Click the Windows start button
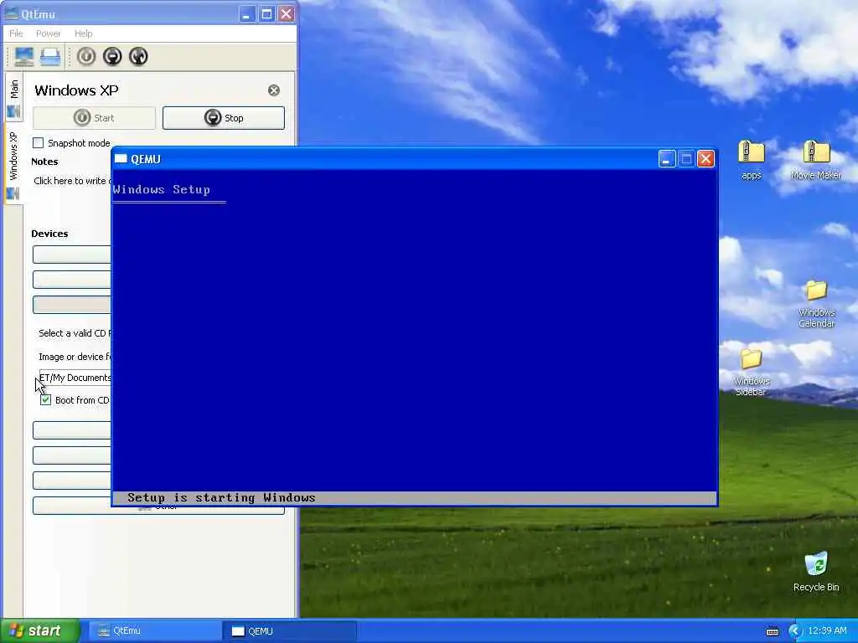 coord(40,630)
